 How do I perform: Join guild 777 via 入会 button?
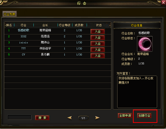tap(98, 50)
